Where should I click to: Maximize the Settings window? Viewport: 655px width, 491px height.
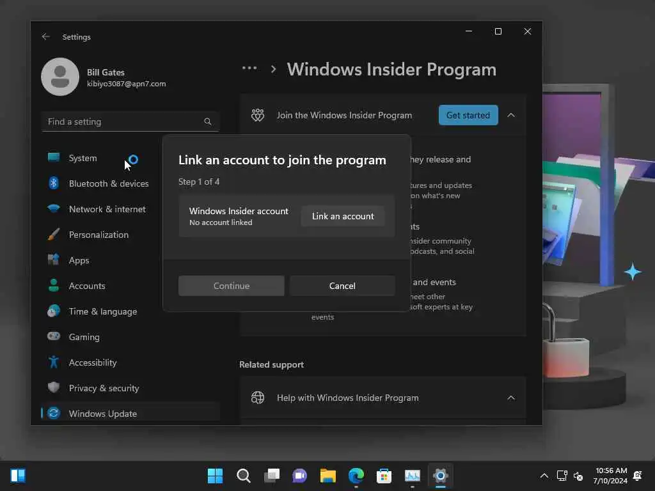[498, 31]
